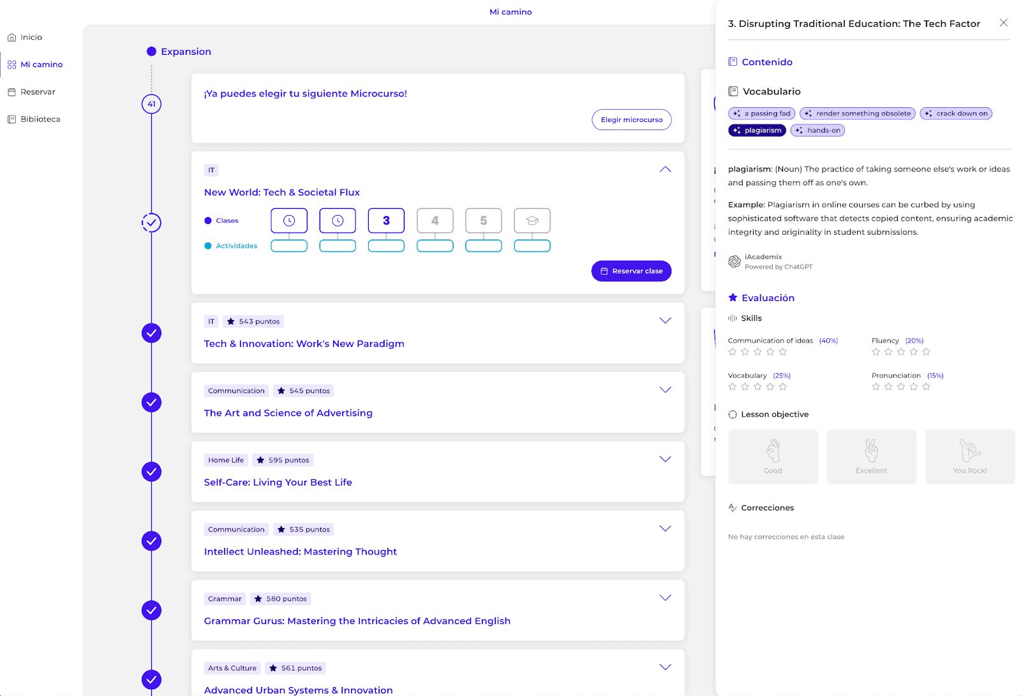Click the '543 puntos' badge

(x=253, y=322)
